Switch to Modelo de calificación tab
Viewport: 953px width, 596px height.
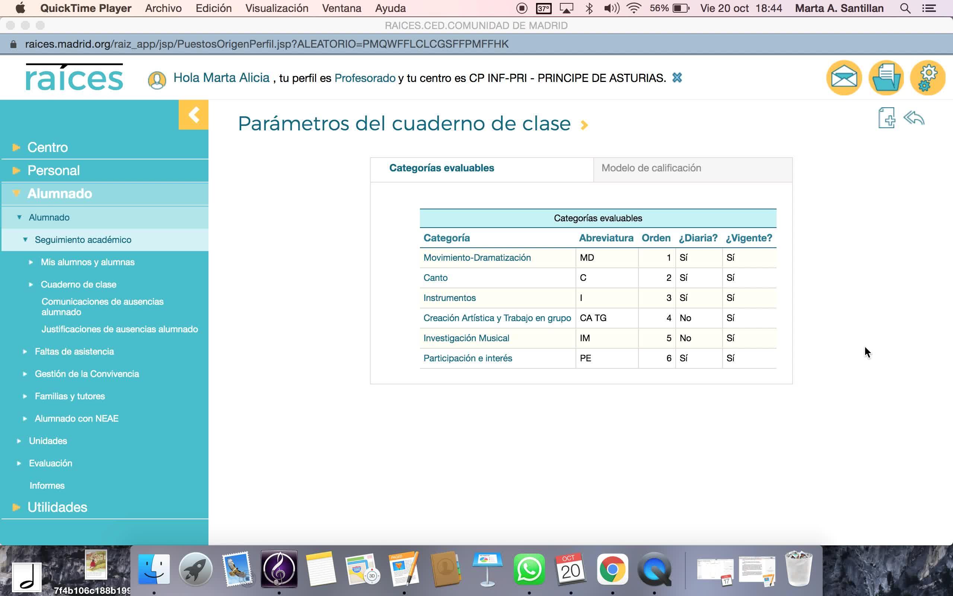coord(651,168)
